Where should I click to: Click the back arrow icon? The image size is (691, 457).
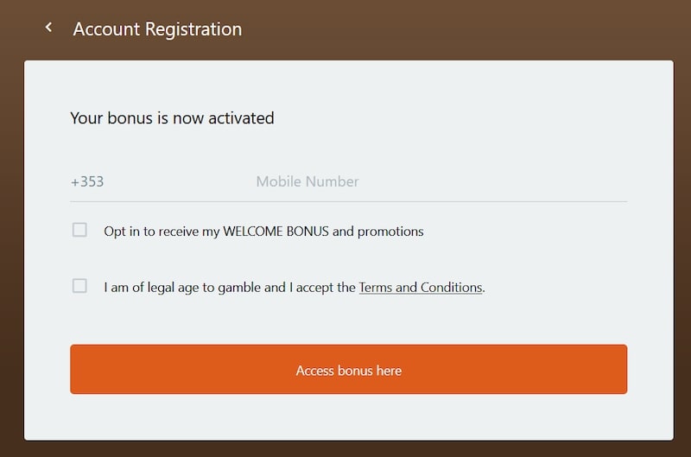[49, 29]
